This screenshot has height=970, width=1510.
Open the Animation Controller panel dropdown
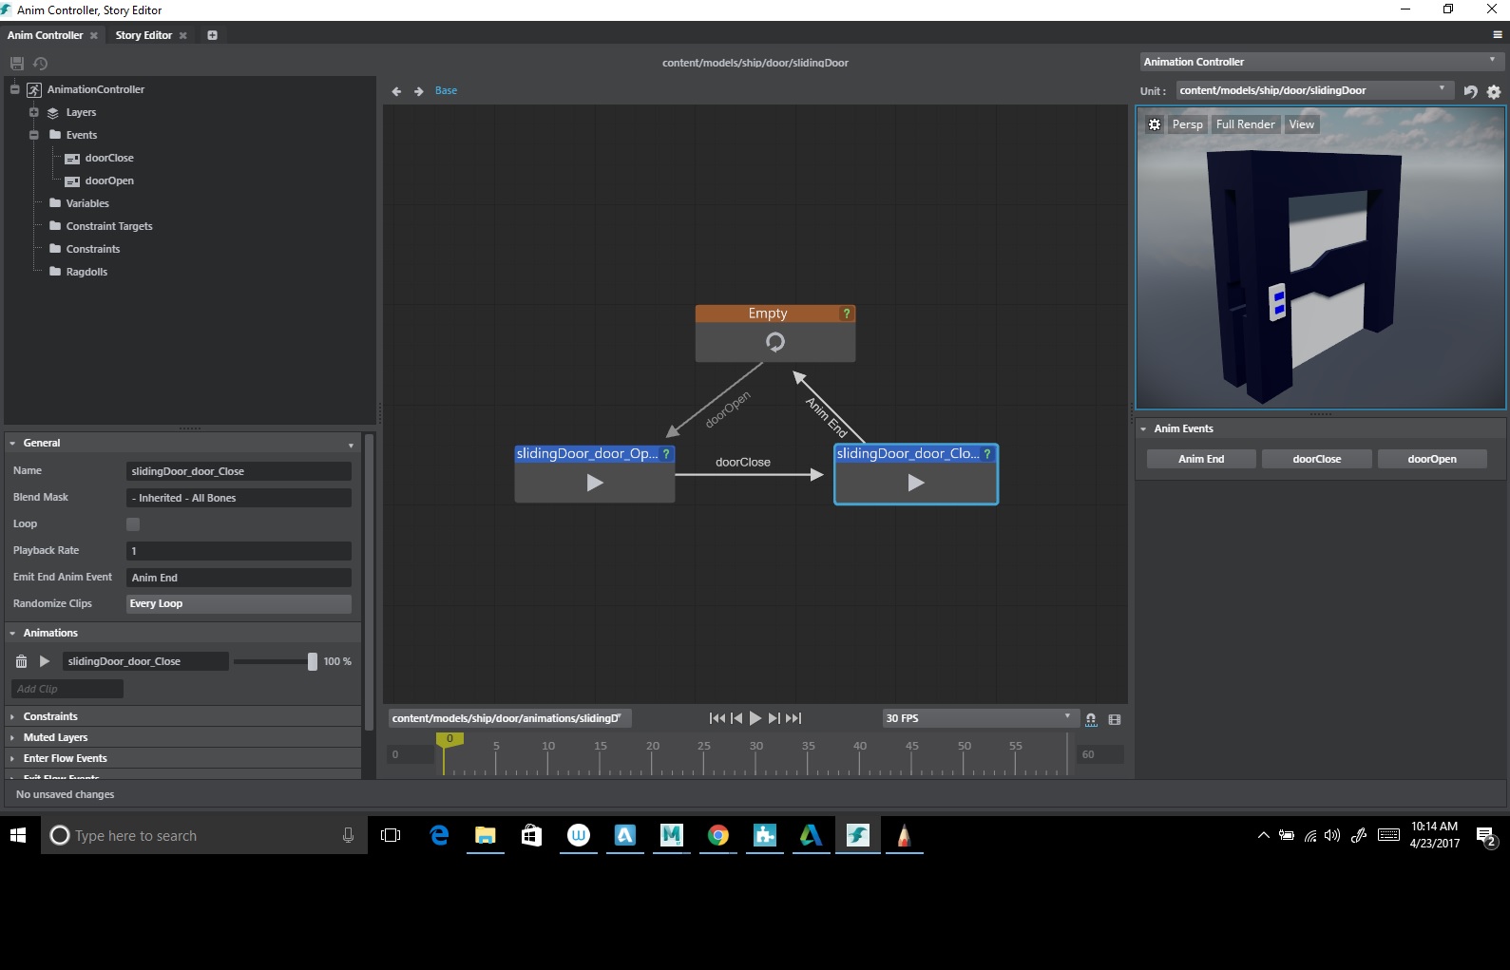tap(1321, 62)
